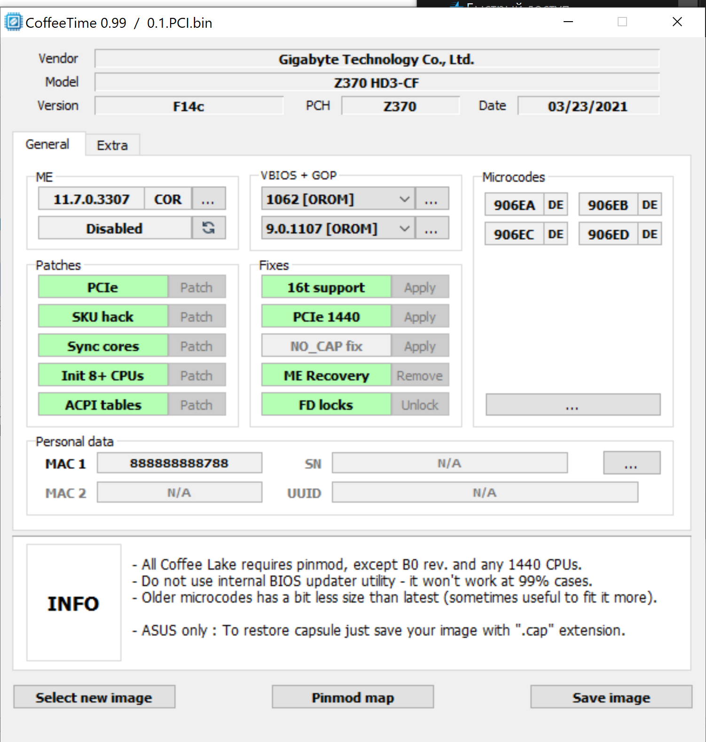Click DE button beside 906ED

coord(650,234)
